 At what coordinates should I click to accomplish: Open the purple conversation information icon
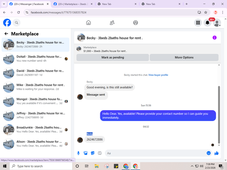pyautogui.click(x=214, y=38)
